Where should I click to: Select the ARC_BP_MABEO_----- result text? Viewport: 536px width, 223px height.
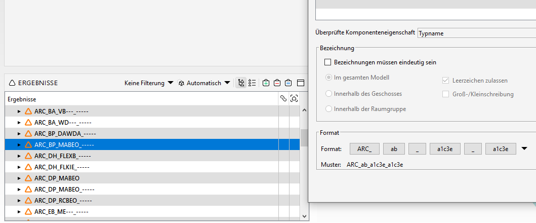64,144
